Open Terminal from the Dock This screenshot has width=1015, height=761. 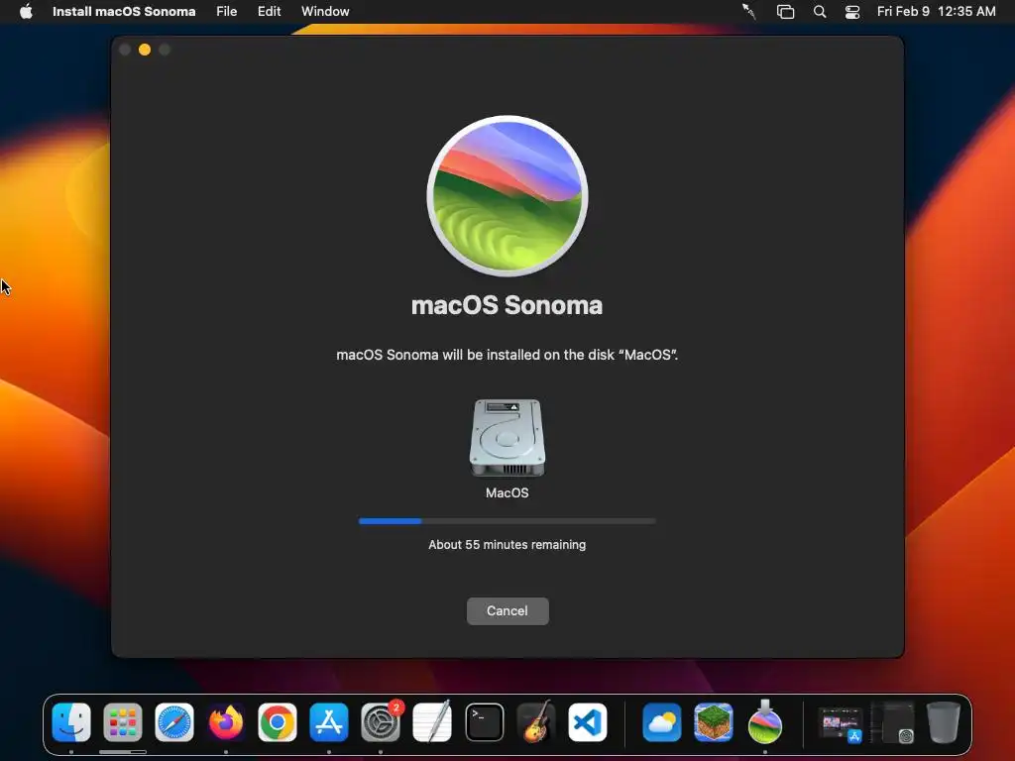[x=484, y=722]
